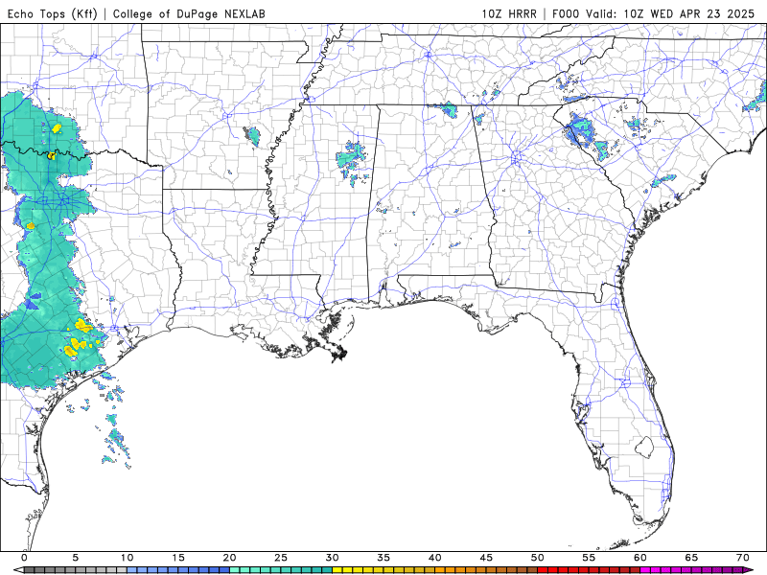
Task: Click the colorbar label "35"
Action: (383, 558)
